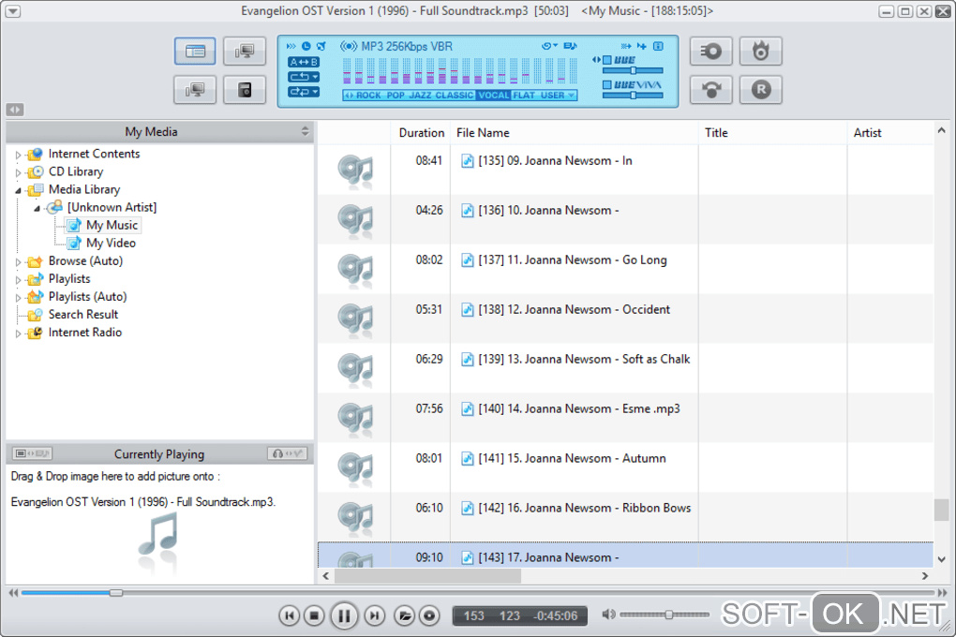Collapse the left panel with arrows toggle

(x=15, y=110)
